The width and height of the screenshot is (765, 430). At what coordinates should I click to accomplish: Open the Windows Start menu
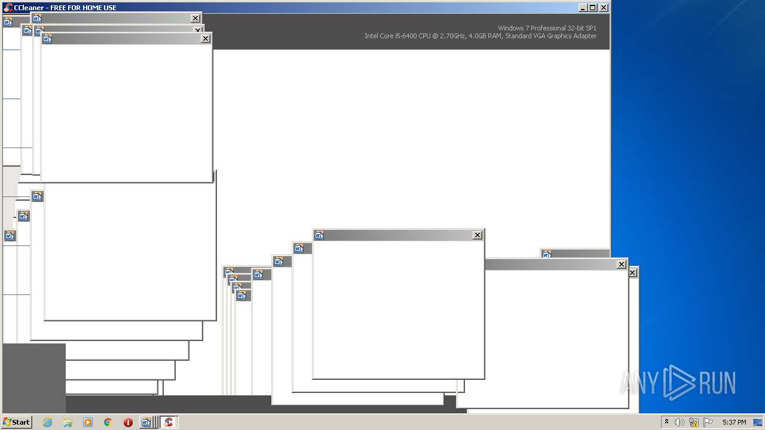16,422
